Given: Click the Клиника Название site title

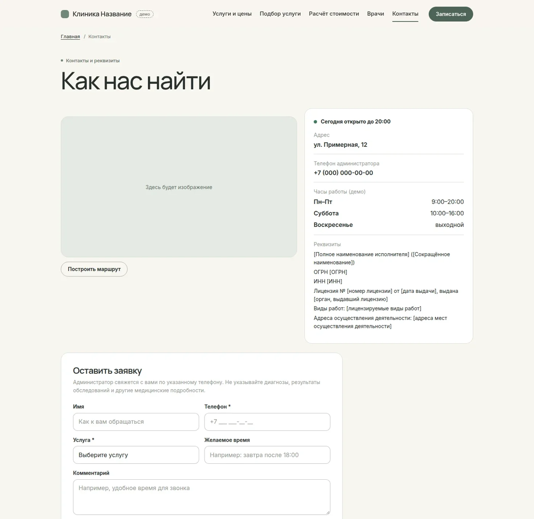Looking at the screenshot, I should [102, 14].
